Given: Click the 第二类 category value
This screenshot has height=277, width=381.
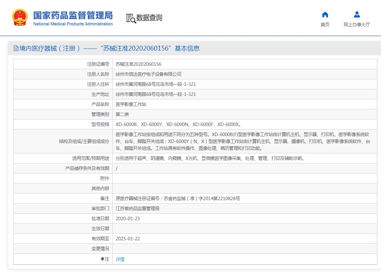Looking at the screenshot, I should [x=122, y=114].
